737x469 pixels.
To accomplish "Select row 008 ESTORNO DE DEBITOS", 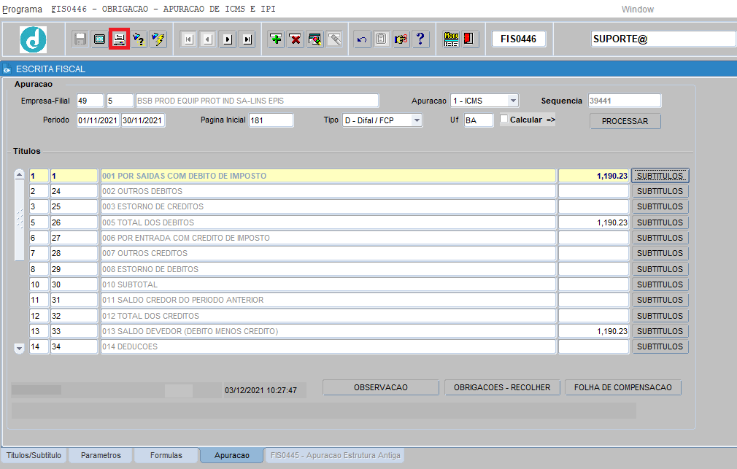I will pos(328,269).
